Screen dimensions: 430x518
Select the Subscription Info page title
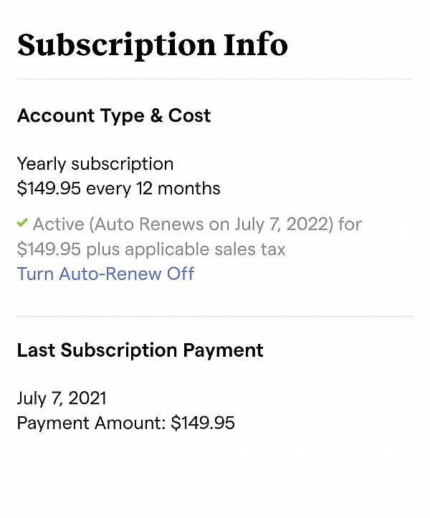(x=152, y=44)
